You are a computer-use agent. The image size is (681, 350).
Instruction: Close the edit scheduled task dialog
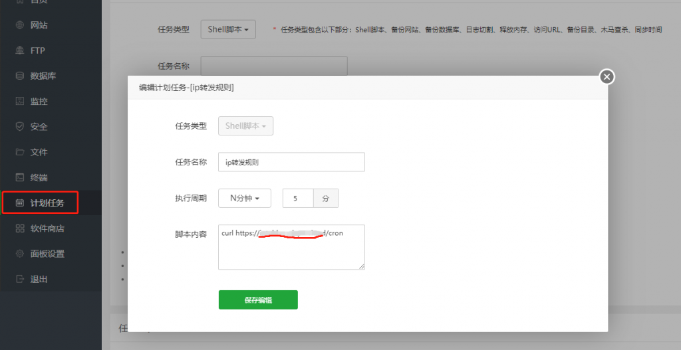607,77
